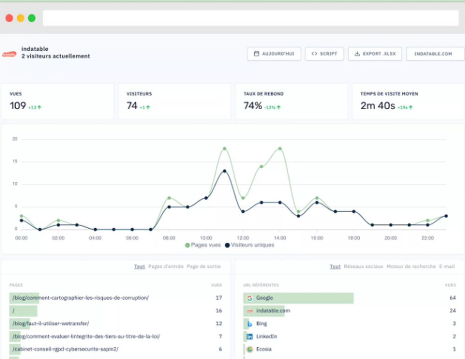Click the green maximize window dot
The height and width of the screenshot is (359, 465).
[x=32, y=18]
